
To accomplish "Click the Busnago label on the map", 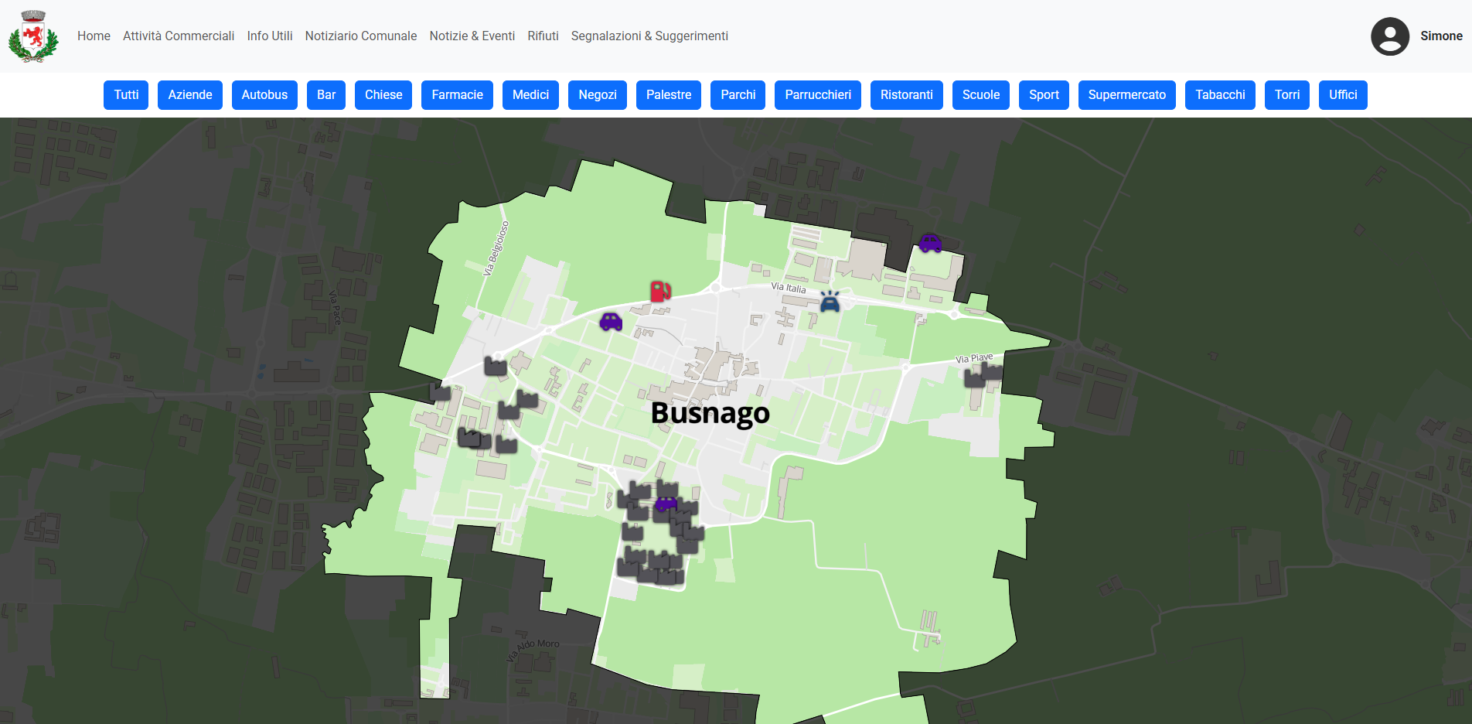I will coord(710,413).
